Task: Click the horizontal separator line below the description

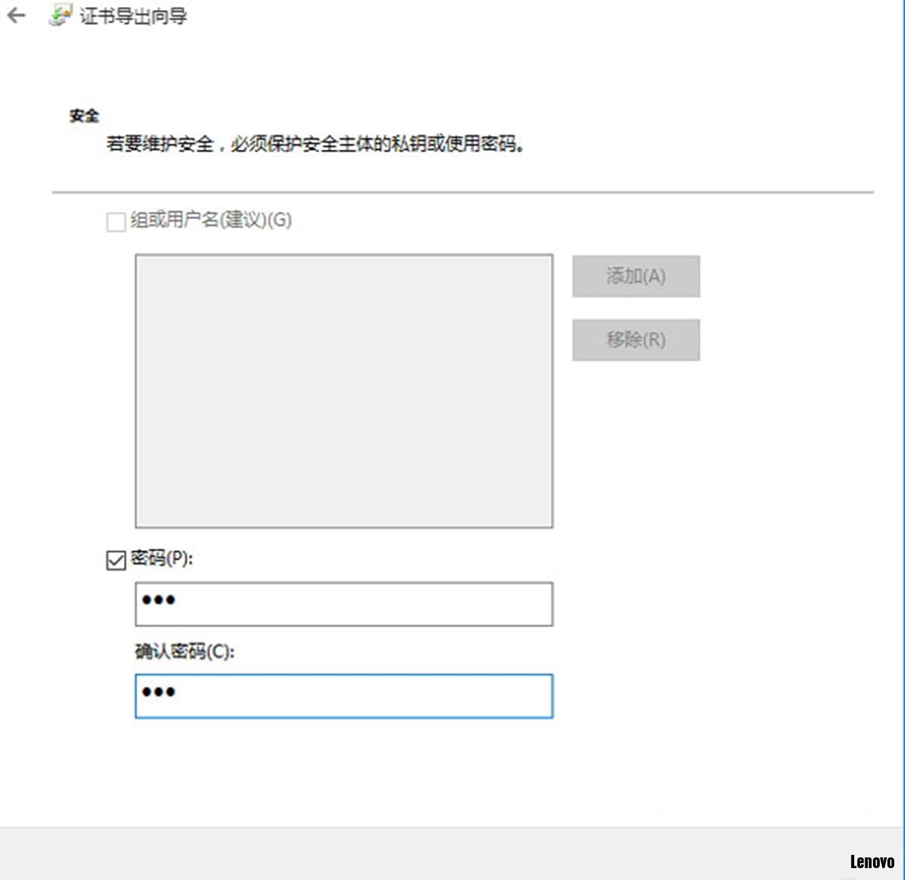Action: tap(462, 192)
